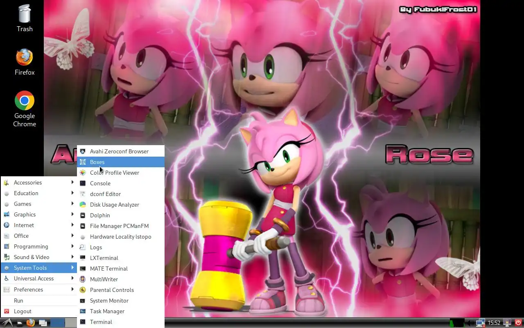Launch Hardware Locality lstopo

[121, 237]
